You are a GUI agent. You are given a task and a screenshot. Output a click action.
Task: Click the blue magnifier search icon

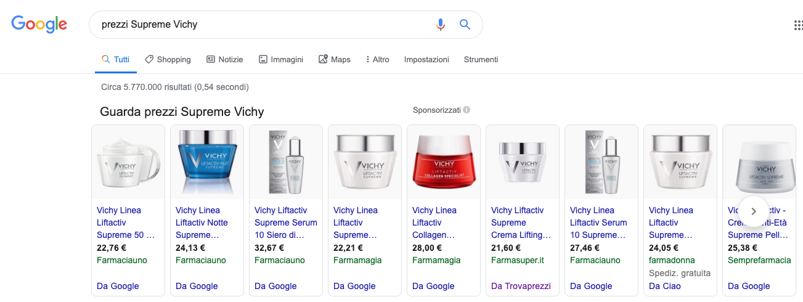pyautogui.click(x=465, y=25)
